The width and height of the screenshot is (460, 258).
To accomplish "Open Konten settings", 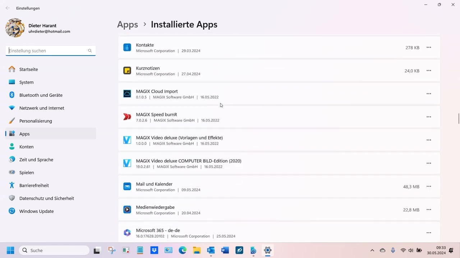I will pos(51,147).
